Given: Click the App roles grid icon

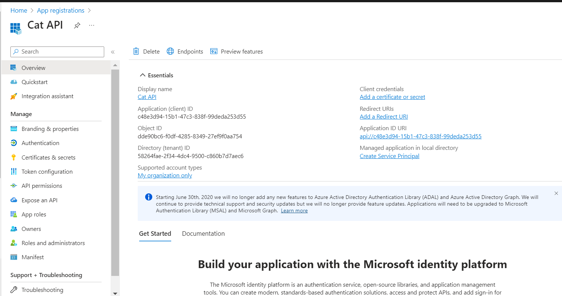Looking at the screenshot, I should [14, 214].
